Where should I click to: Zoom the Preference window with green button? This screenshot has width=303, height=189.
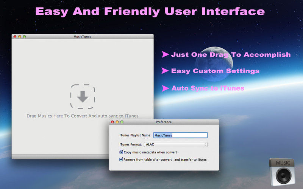pos(122,122)
